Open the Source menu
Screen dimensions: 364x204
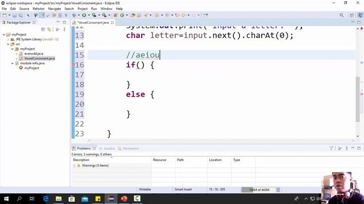pyautogui.click(x=24, y=8)
